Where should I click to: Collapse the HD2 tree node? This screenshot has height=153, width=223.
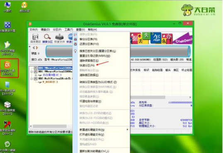tap(32, 78)
